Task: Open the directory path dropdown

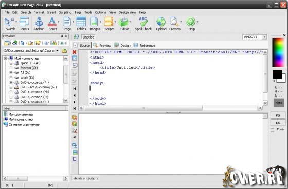Action: point(57,50)
